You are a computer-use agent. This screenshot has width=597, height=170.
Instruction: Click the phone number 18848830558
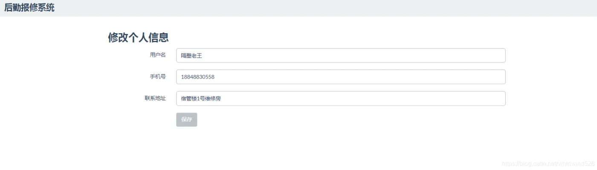point(197,77)
